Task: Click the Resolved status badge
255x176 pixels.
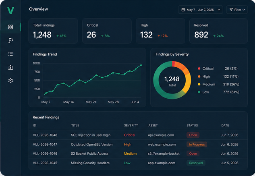Action: coord(196,163)
